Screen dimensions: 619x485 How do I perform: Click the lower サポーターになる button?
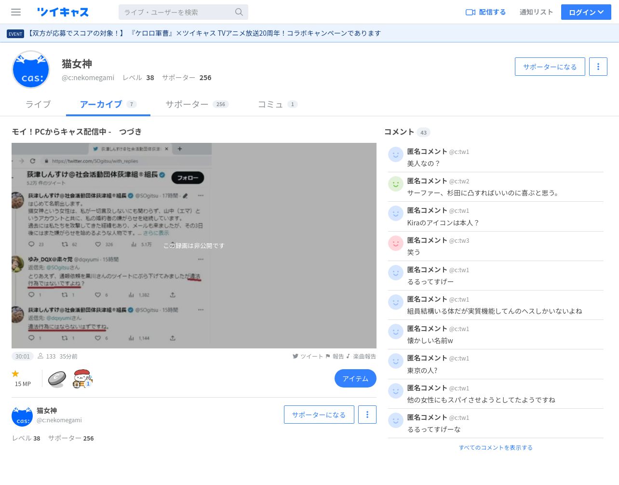[x=319, y=415]
